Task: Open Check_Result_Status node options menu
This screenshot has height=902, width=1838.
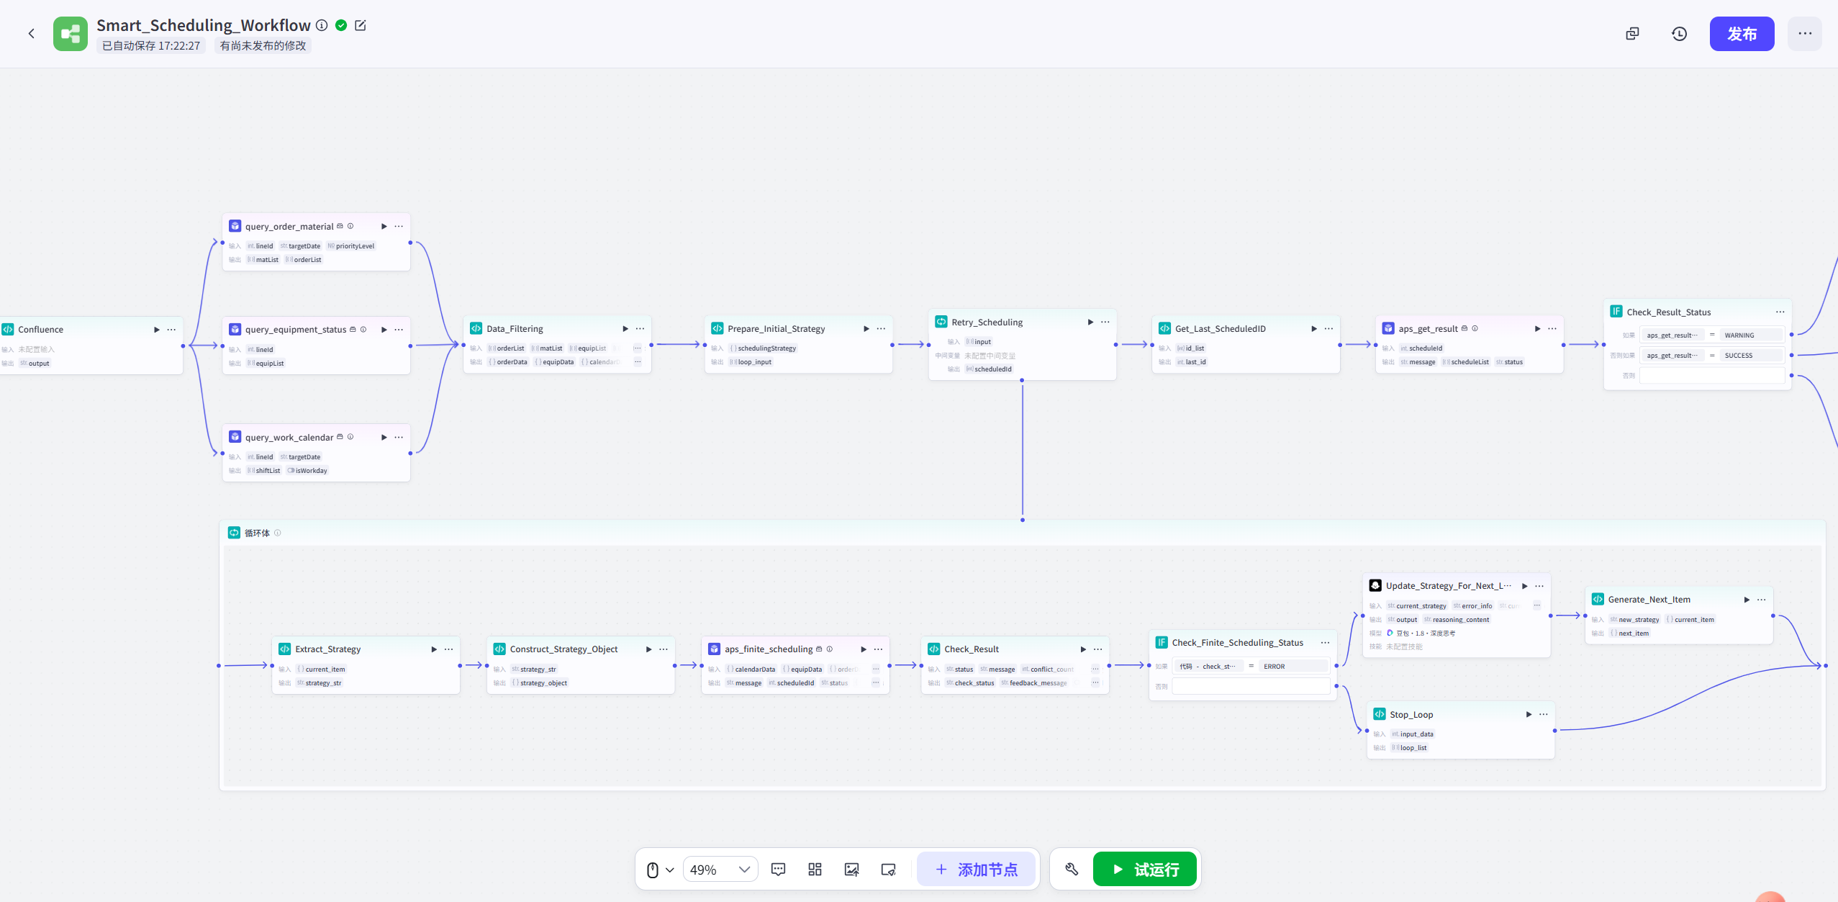Action: tap(1780, 312)
